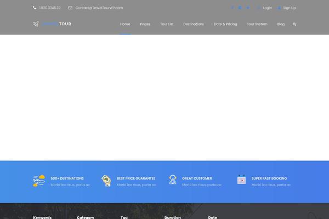Viewport: 329px width, 219px height.
Task: Open the Pages menu
Action: 145,24
